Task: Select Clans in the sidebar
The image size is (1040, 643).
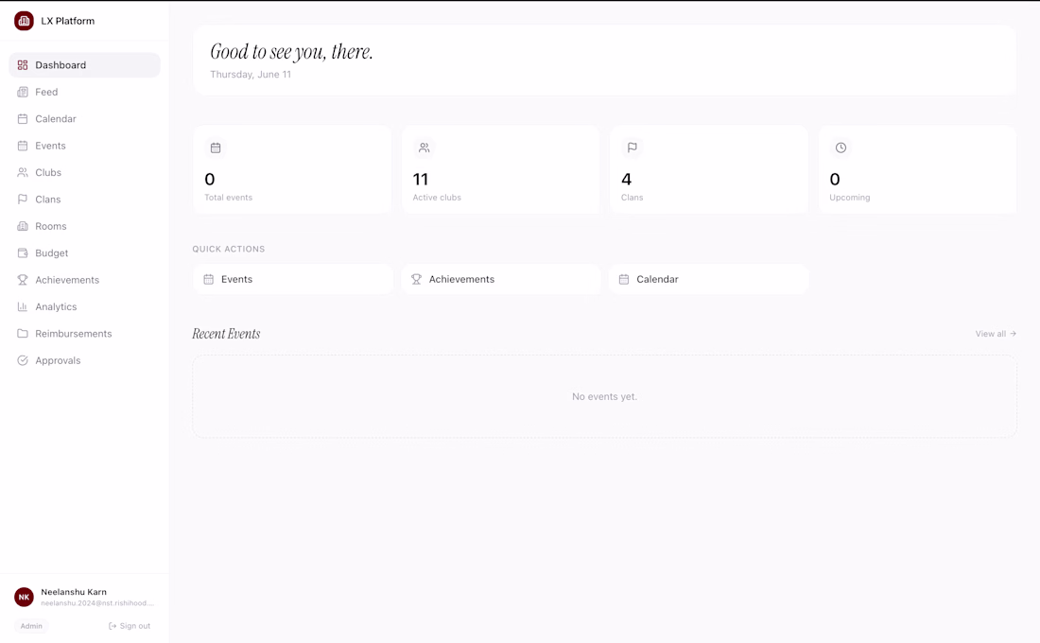Action: (x=84, y=200)
